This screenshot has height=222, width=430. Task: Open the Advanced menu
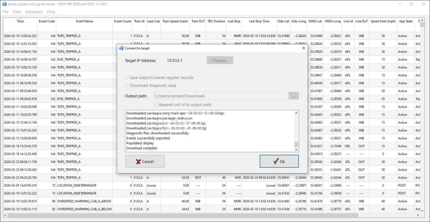tap(34, 12)
